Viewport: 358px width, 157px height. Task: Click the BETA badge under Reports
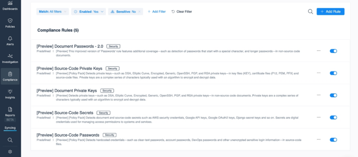pyautogui.click(x=10, y=120)
